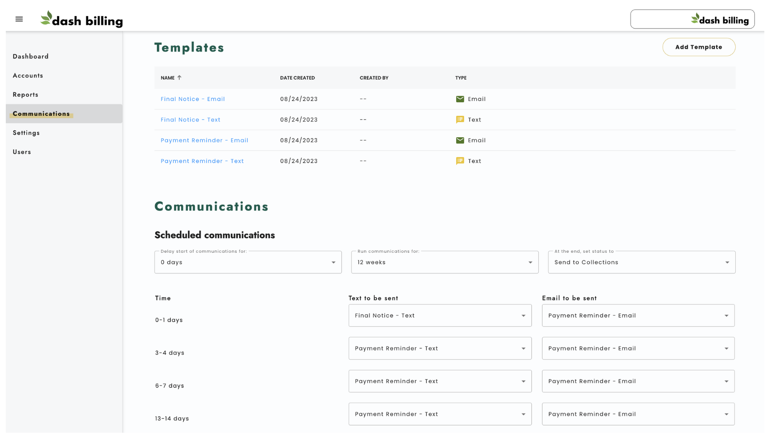
Task: Open the Final Notice - Email template
Action: (193, 99)
